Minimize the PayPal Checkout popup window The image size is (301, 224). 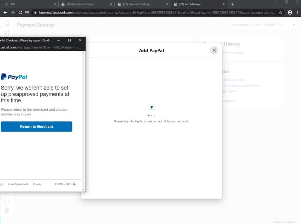(59, 40)
